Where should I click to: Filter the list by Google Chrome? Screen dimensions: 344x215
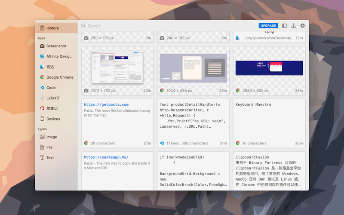click(56, 77)
